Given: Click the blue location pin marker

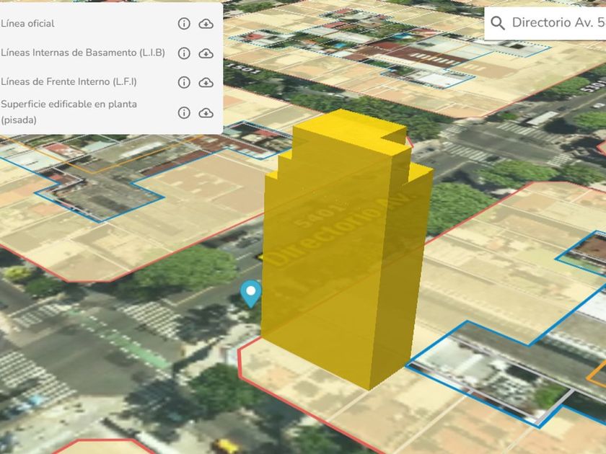Looking at the screenshot, I should point(250,293).
